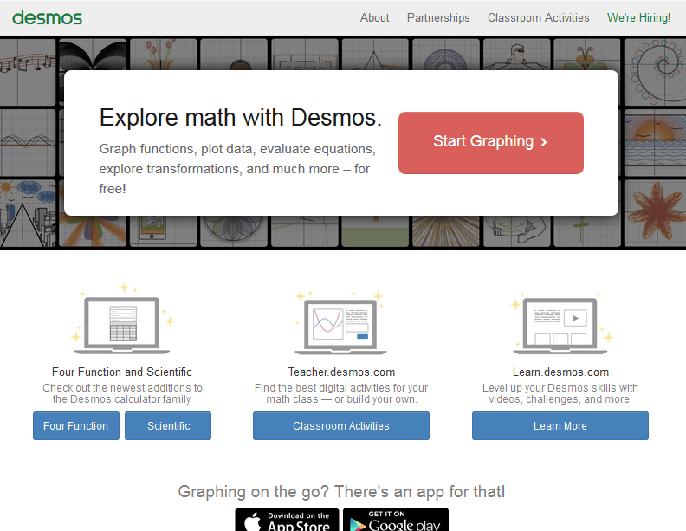Click the Learn More button

pos(560,426)
